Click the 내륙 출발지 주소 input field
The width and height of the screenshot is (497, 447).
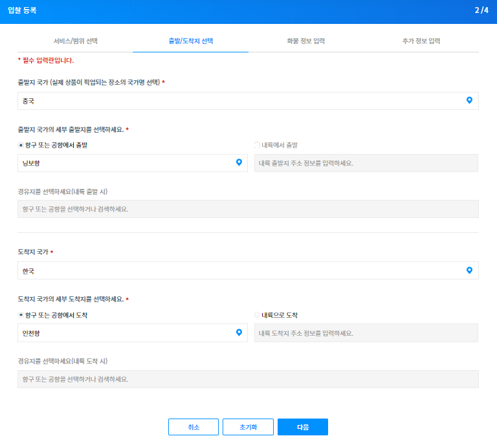click(366, 163)
